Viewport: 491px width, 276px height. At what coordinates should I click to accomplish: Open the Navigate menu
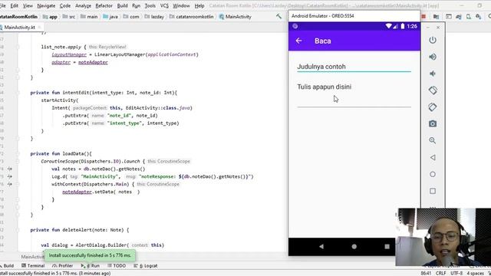[46, 5]
